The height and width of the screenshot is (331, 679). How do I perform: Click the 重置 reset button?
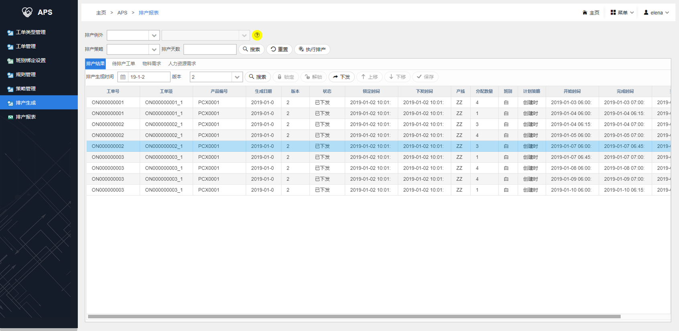coord(279,49)
